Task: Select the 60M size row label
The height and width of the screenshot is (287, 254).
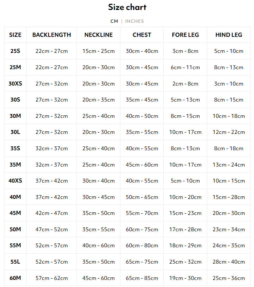Action: (15, 278)
